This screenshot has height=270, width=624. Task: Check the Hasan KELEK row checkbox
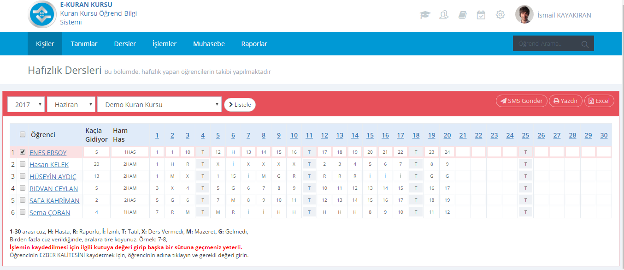click(x=23, y=164)
